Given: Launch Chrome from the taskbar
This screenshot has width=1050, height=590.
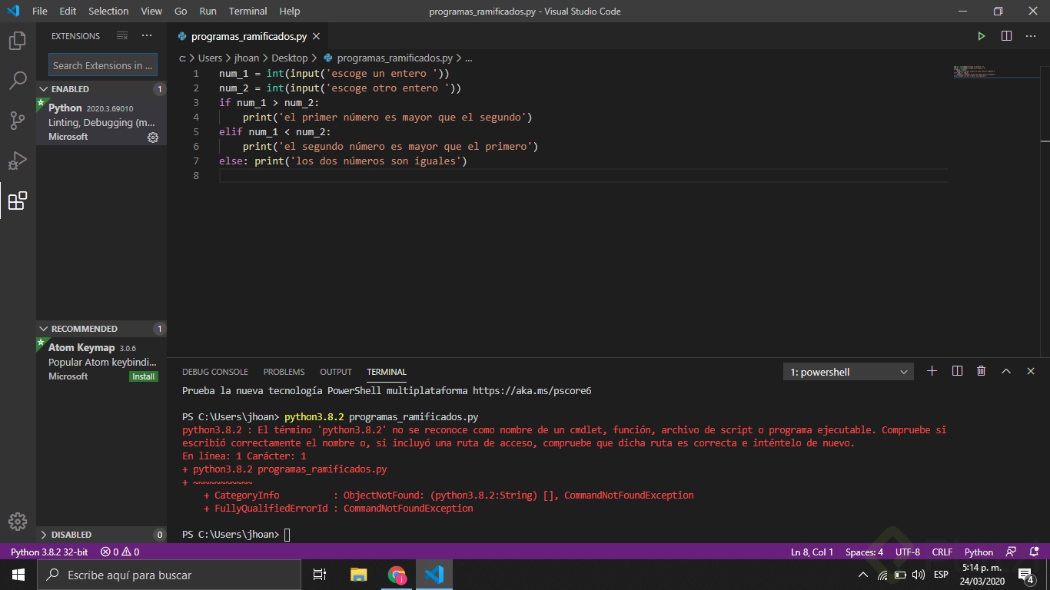Looking at the screenshot, I should (x=397, y=574).
